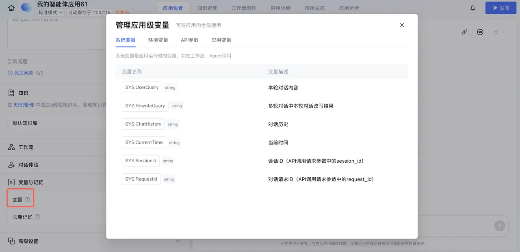Switch to 环境变量 tab
This screenshot has width=520, height=252.
pyautogui.click(x=158, y=40)
